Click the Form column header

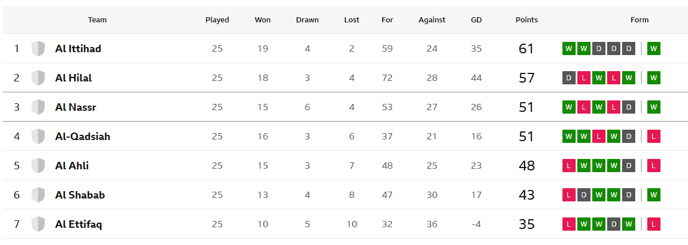tap(640, 20)
